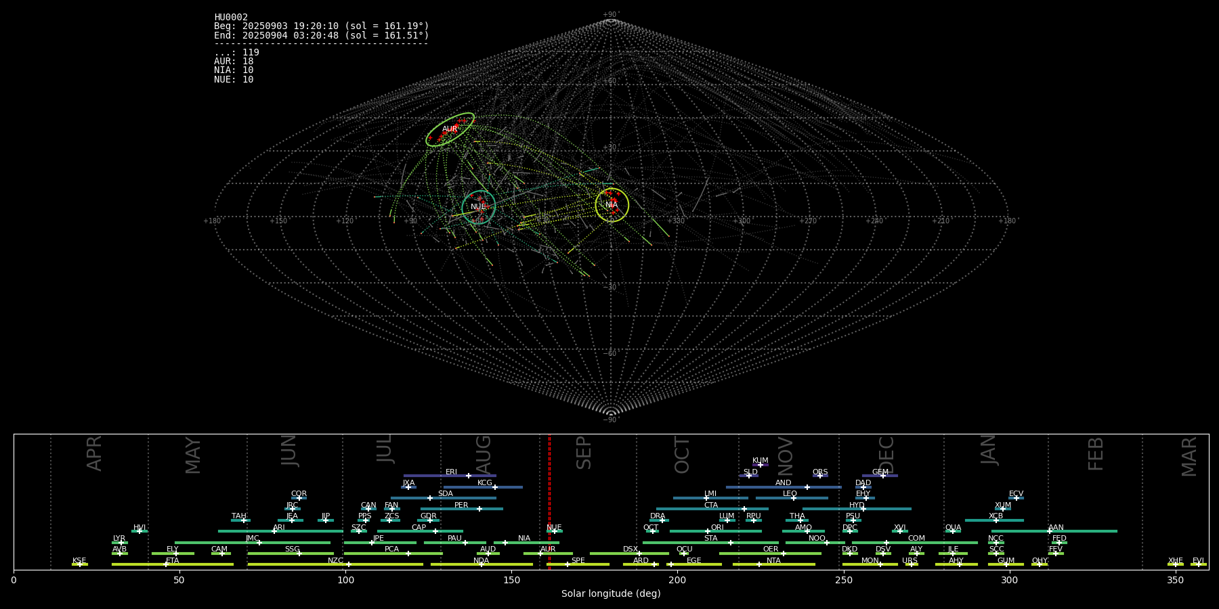
Task: Click the +90° label atop sky map
Action: click(612, 15)
